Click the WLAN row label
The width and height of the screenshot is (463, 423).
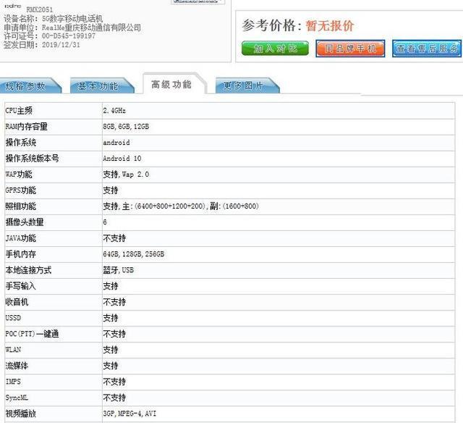click(x=14, y=350)
